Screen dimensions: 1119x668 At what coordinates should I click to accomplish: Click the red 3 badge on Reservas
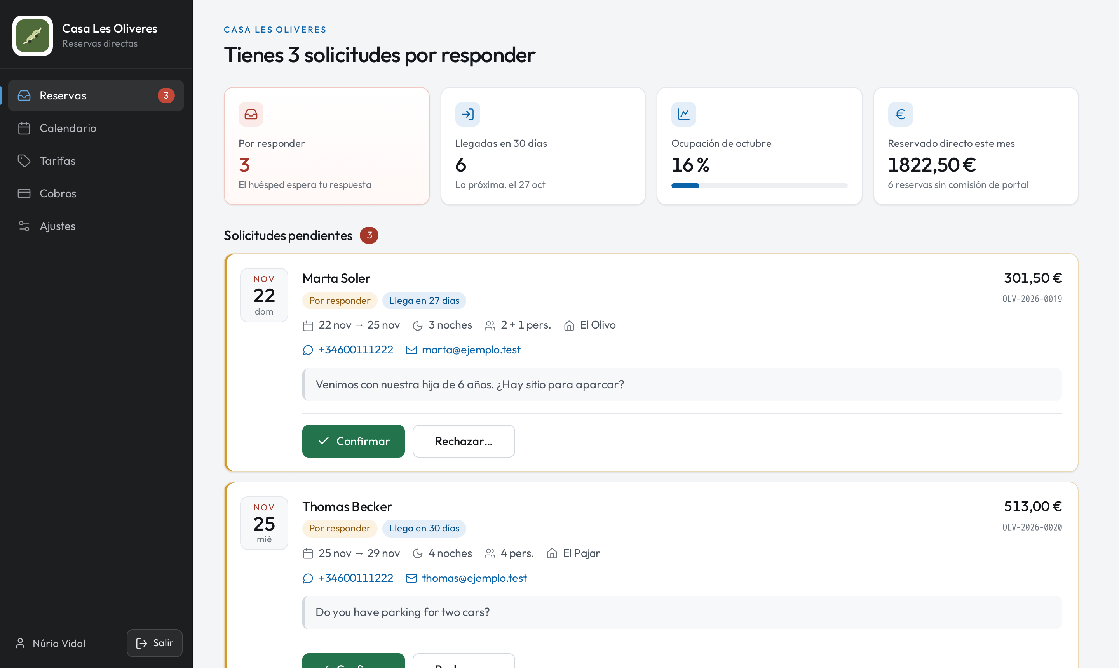click(x=166, y=96)
